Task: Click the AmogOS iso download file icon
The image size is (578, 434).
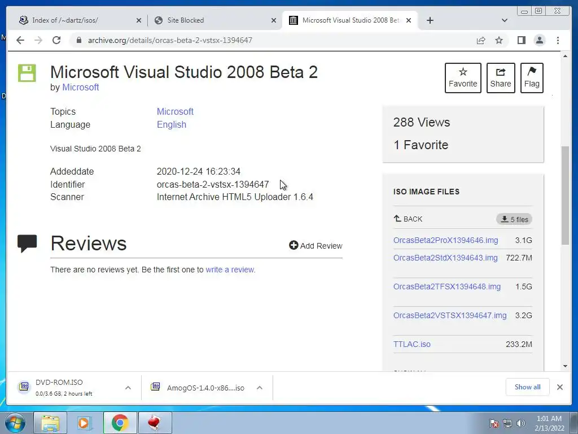Action: point(155,387)
